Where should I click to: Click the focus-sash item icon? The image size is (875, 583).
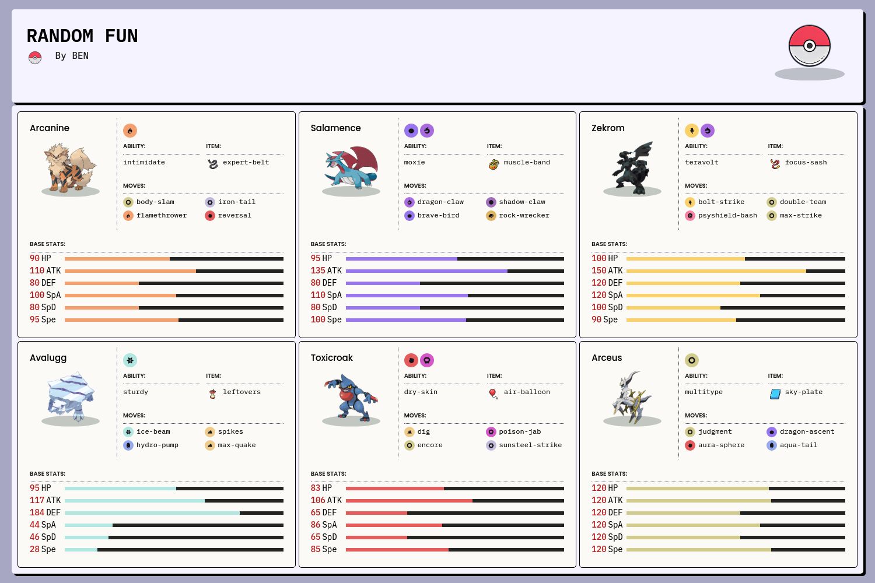pos(775,164)
